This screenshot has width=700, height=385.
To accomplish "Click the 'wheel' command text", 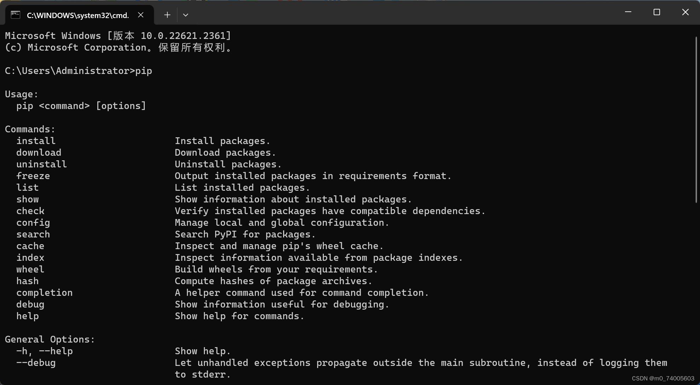I will coord(30,269).
